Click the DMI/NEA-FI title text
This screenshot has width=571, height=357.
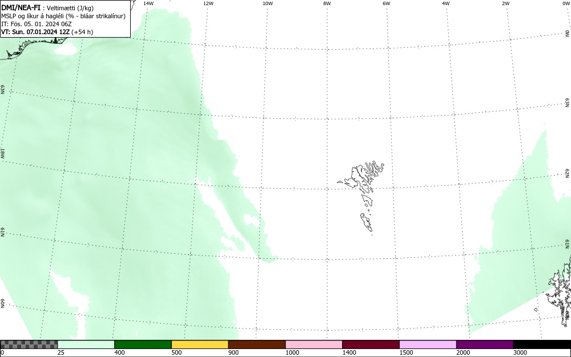click(21, 8)
